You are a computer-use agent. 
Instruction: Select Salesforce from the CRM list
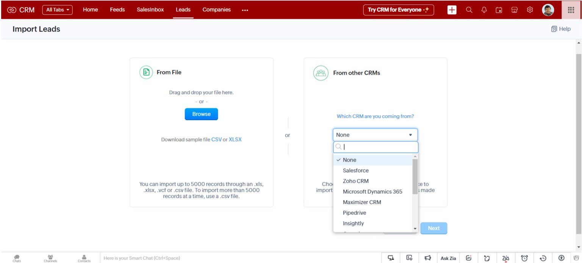click(x=355, y=170)
